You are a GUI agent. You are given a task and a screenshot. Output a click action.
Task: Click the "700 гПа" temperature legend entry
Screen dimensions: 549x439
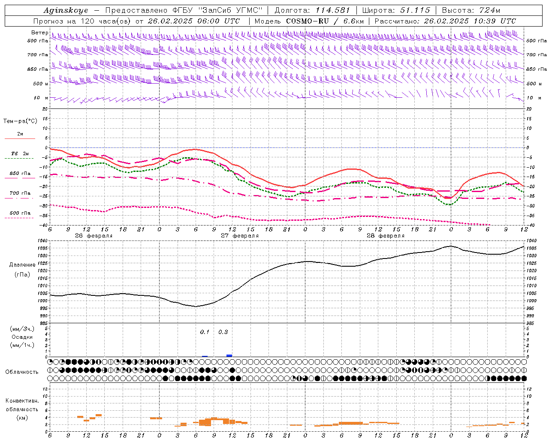(x=20, y=193)
